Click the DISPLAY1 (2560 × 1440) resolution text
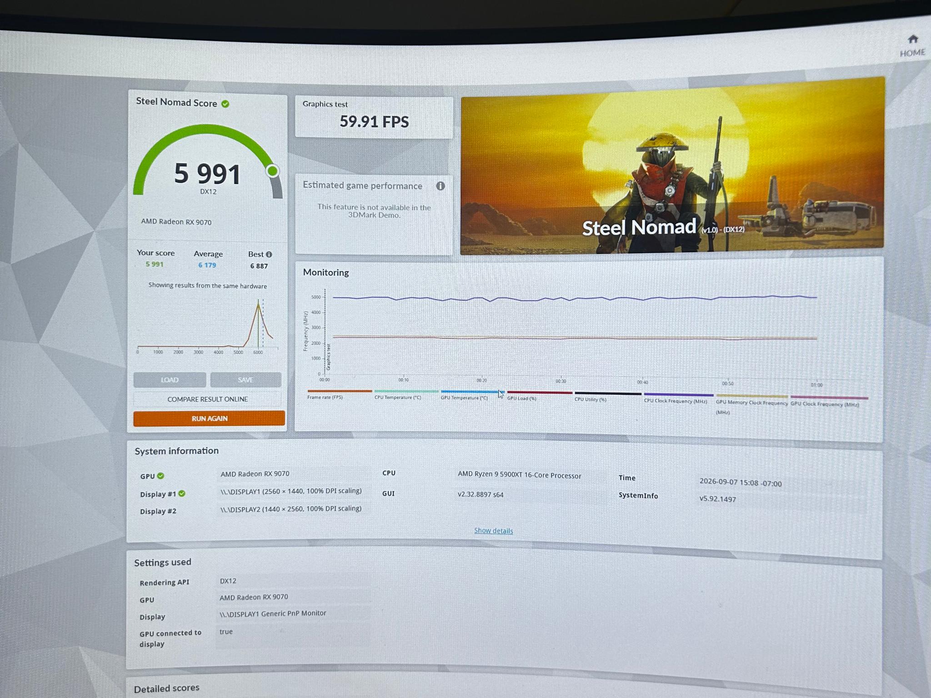This screenshot has width=931, height=698. pyautogui.click(x=291, y=491)
